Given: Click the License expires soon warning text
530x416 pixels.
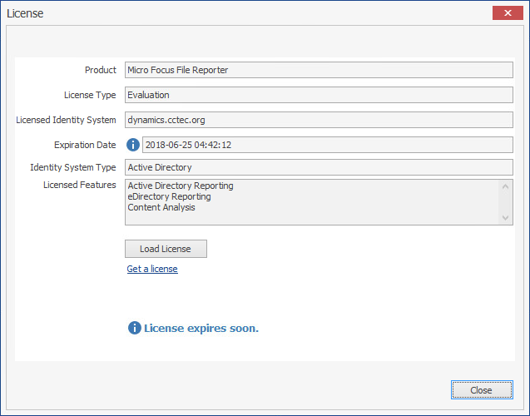Looking at the screenshot, I should click(x=201, y=328).
